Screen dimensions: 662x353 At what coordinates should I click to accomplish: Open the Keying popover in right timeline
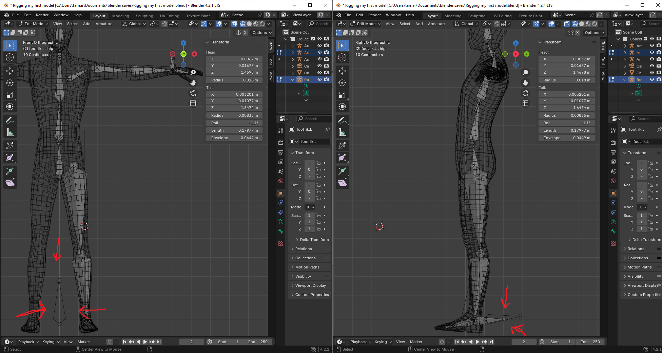(x=383, y=342)
